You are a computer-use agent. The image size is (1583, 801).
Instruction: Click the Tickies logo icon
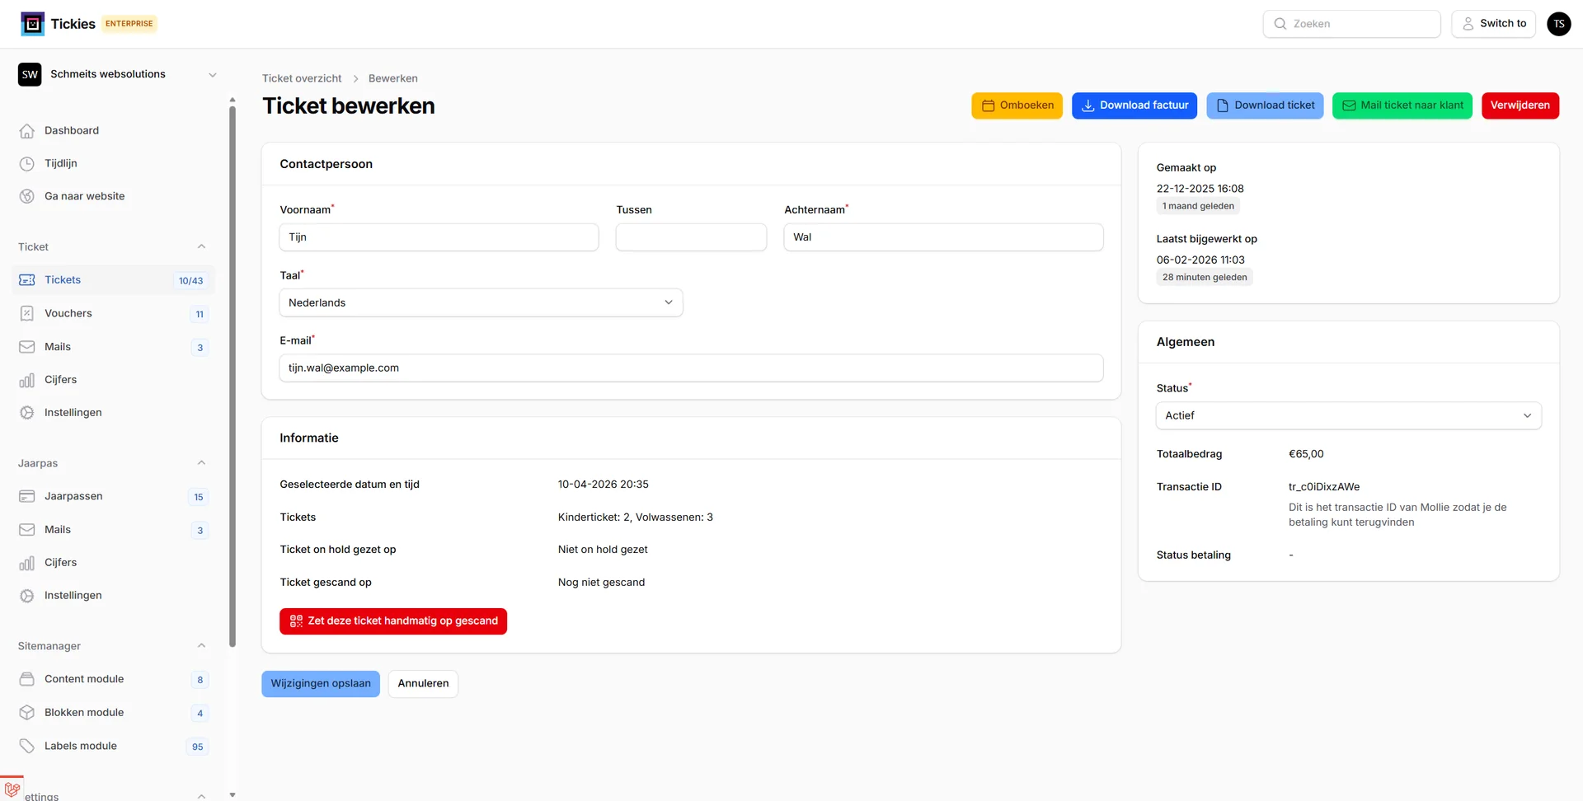coord(33,24)
